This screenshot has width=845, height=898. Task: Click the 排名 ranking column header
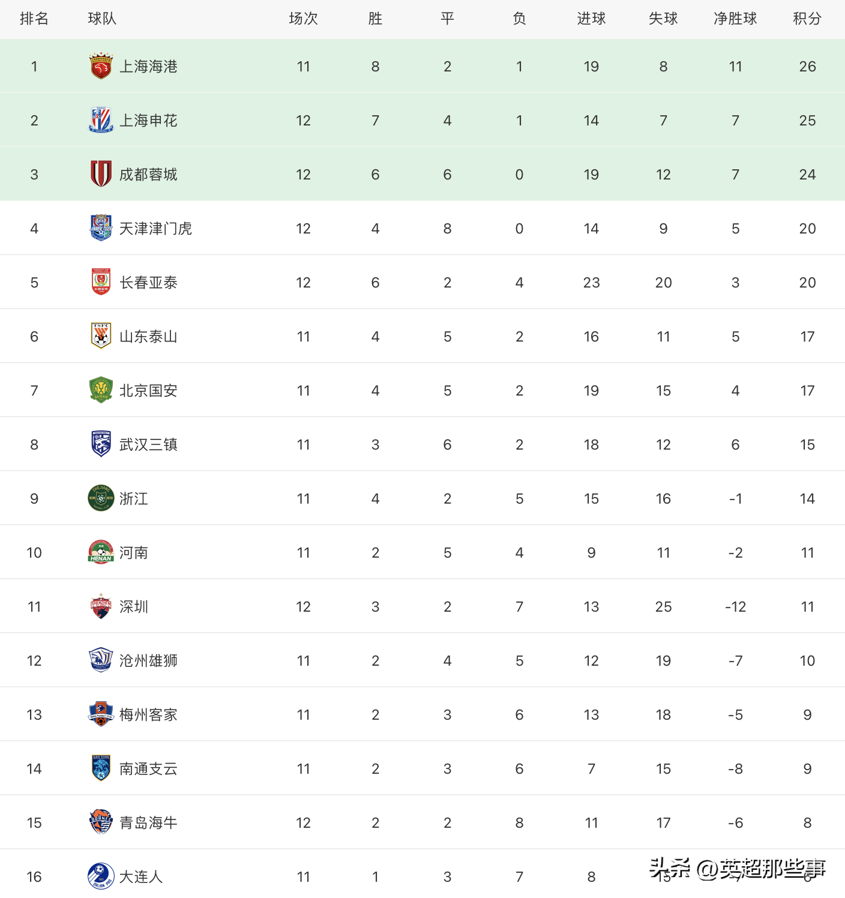tap(34, 19)
